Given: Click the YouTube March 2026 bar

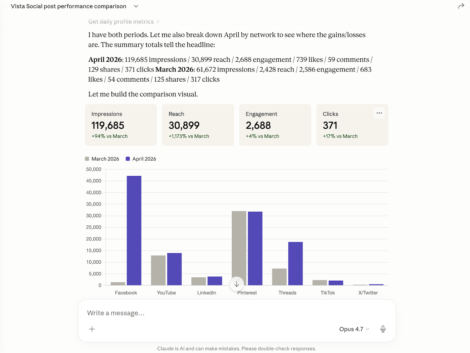Looking at the screenshot, I should click(x=158, y=270).
